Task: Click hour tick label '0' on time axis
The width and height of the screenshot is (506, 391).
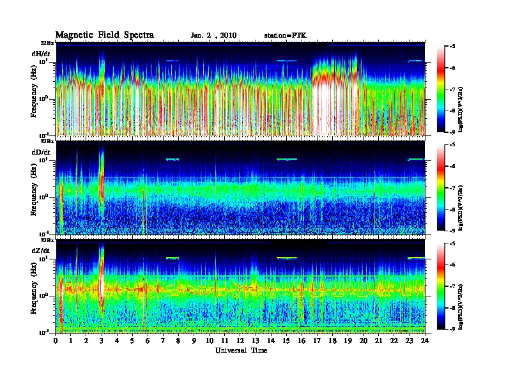Action: pos(56,341)
